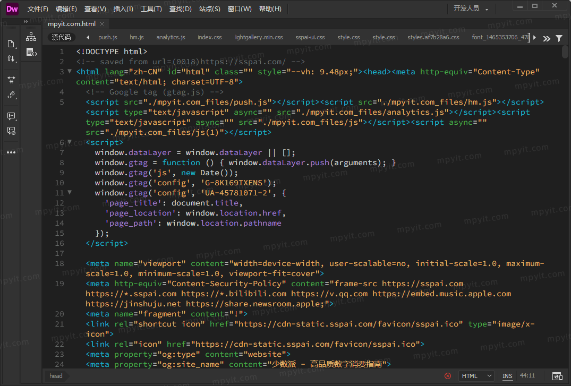Show more related files with double chevron
The height and width of the screenshot is (386, 571).
tap(546, 38)
